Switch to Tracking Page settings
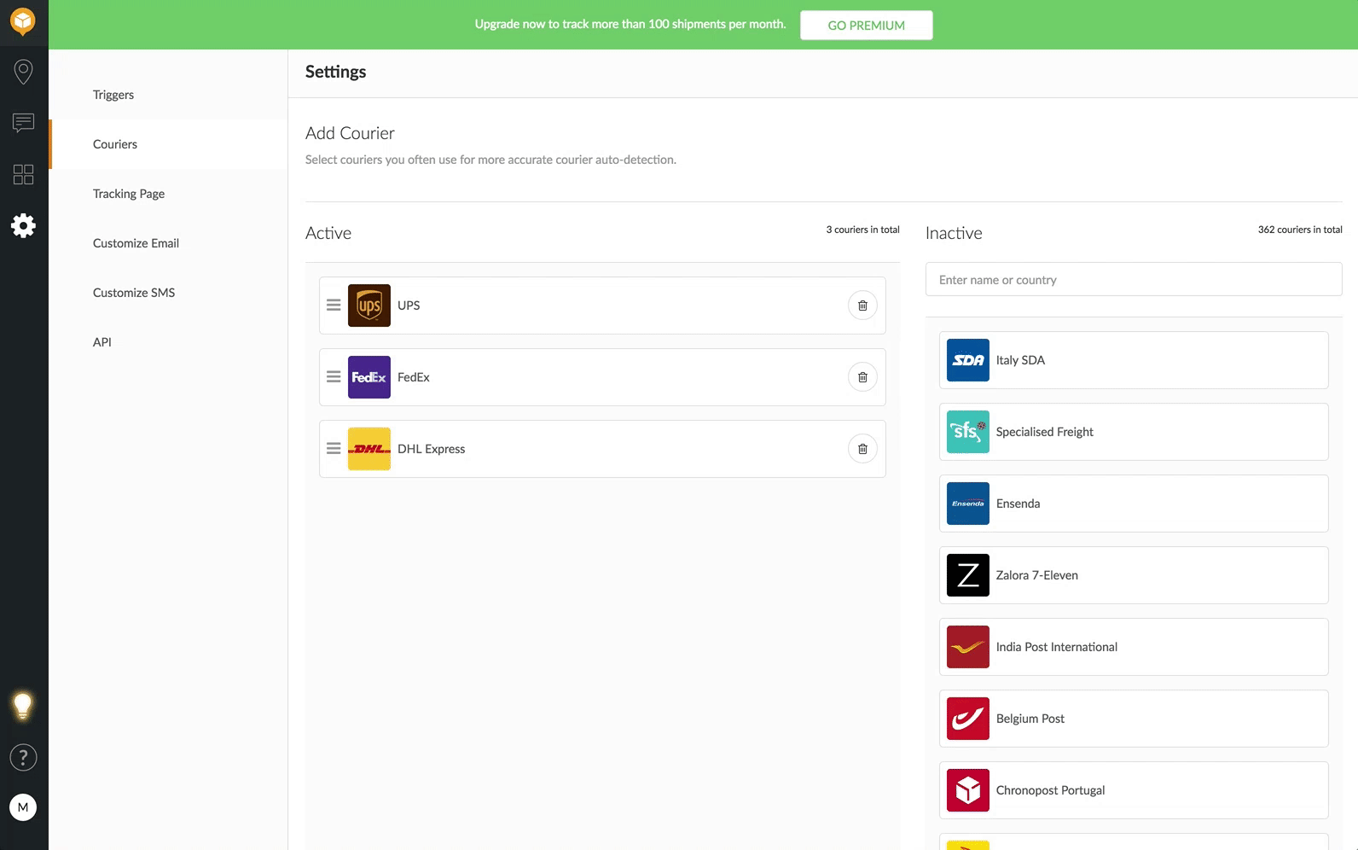Viewport: 1358px width, 850px height. coord(129,194)
